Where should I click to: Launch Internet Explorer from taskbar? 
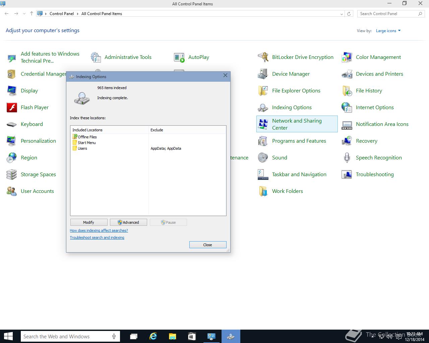[153, 337]
